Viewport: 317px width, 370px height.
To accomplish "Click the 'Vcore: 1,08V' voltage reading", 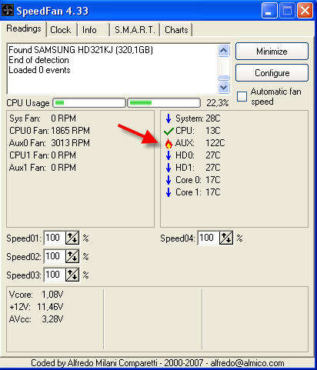I will pyautogui.click(x=36, y=295).
